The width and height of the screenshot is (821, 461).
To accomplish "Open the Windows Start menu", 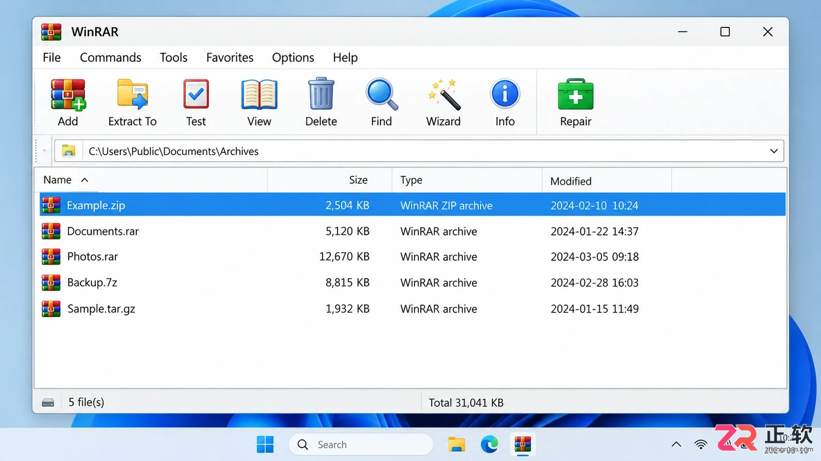I will tap(265, 444).
